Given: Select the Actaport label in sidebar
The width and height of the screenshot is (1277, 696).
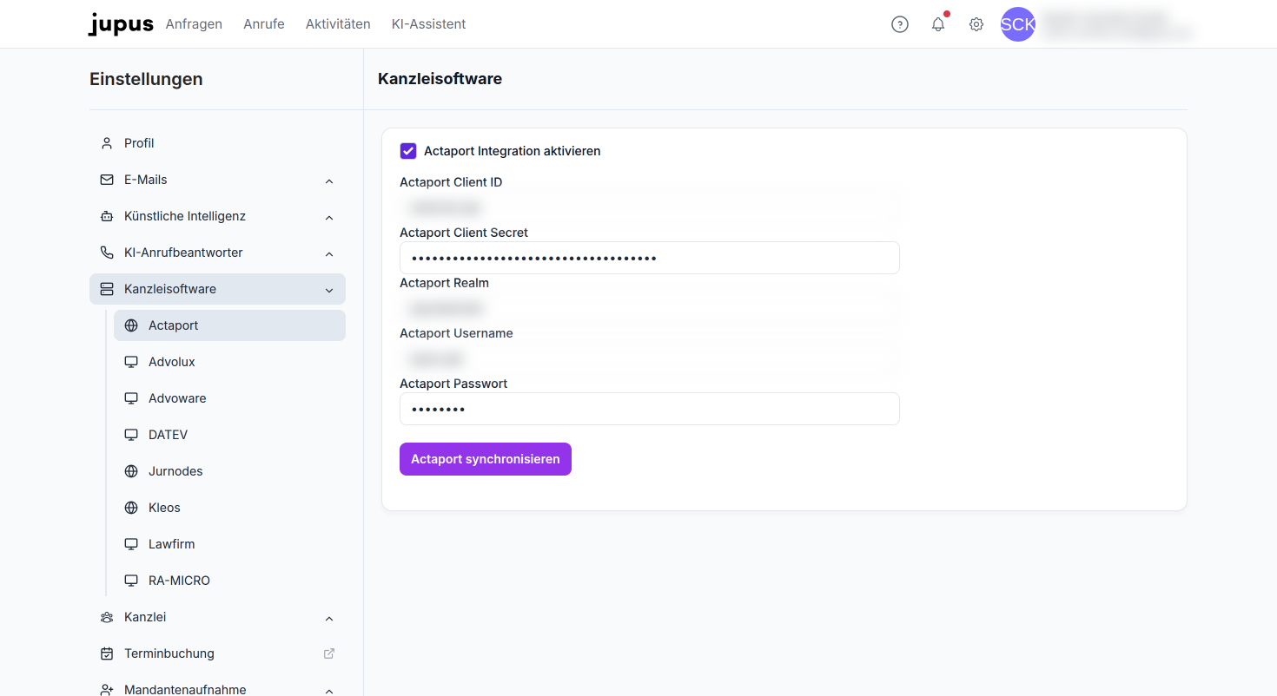Looking at the screenshot, I should 174,325.
